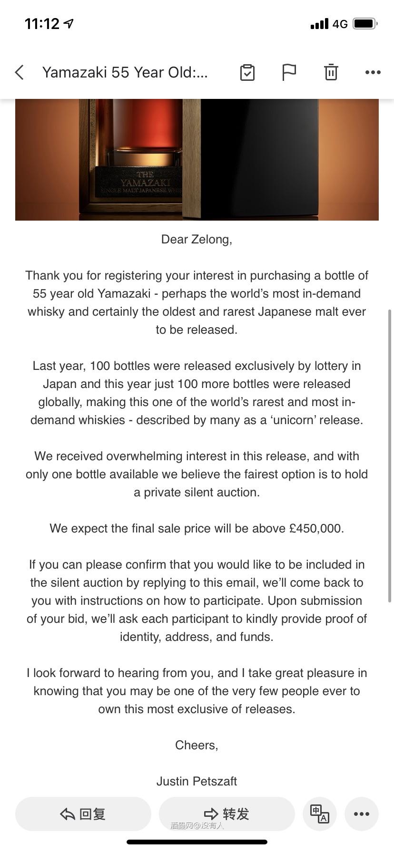
Task: Tap the 11:12 clock in status bar
Action: coord(42,24)
